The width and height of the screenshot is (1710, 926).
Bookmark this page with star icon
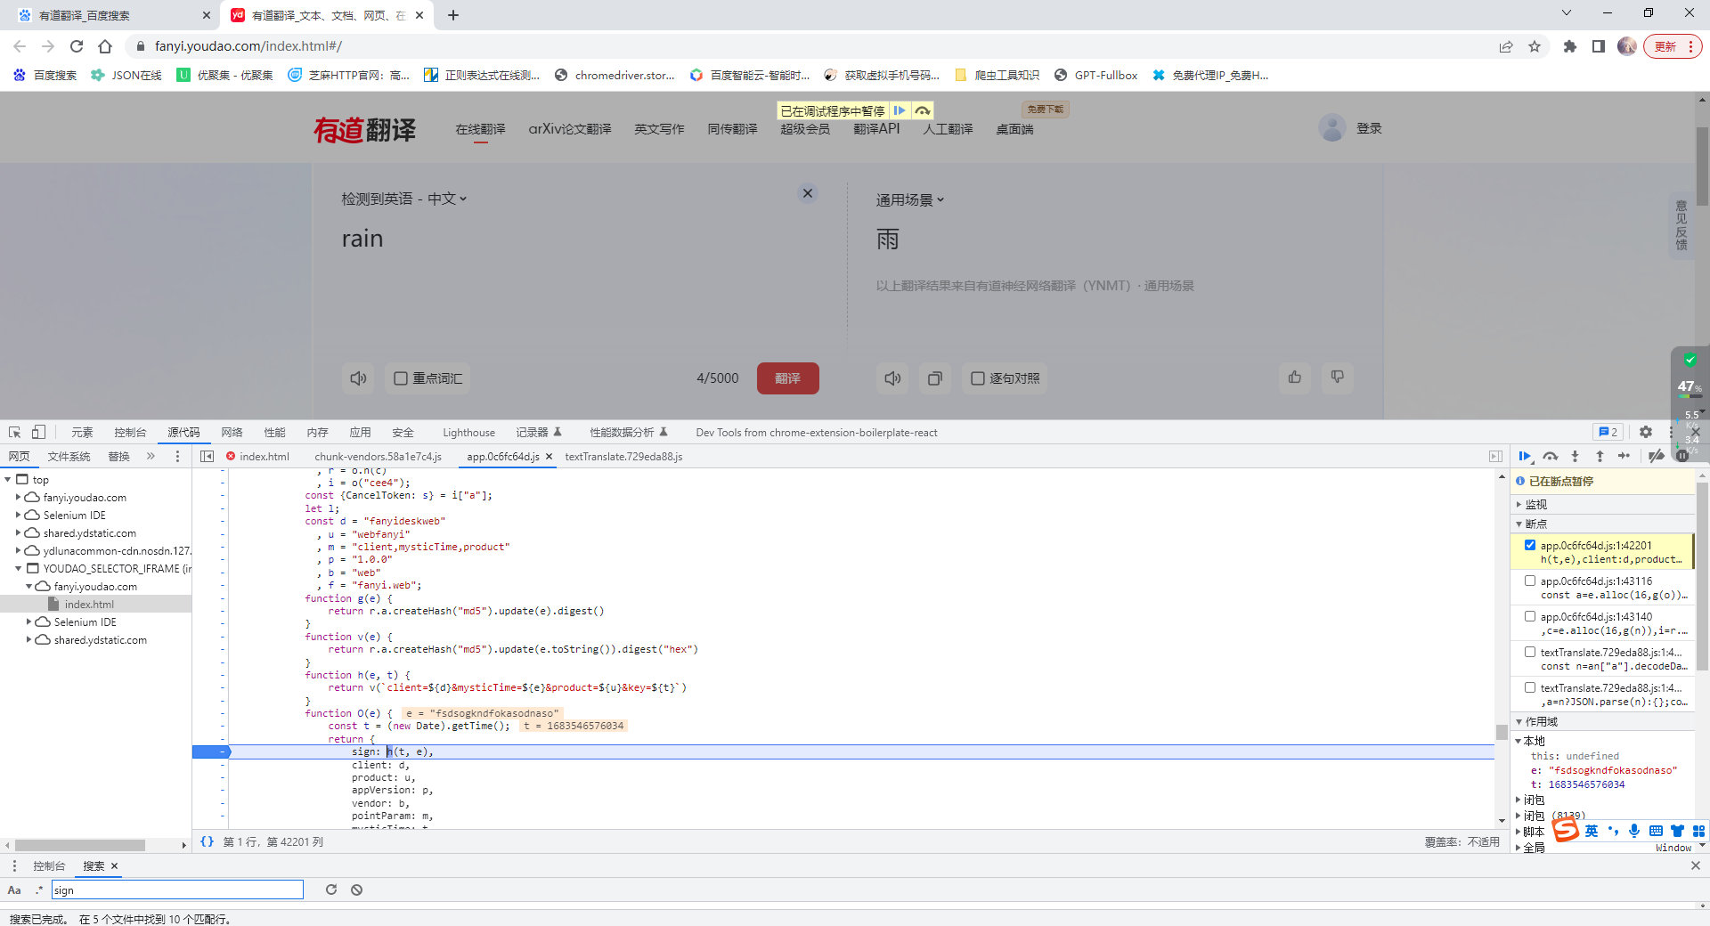pos(1535,46)
